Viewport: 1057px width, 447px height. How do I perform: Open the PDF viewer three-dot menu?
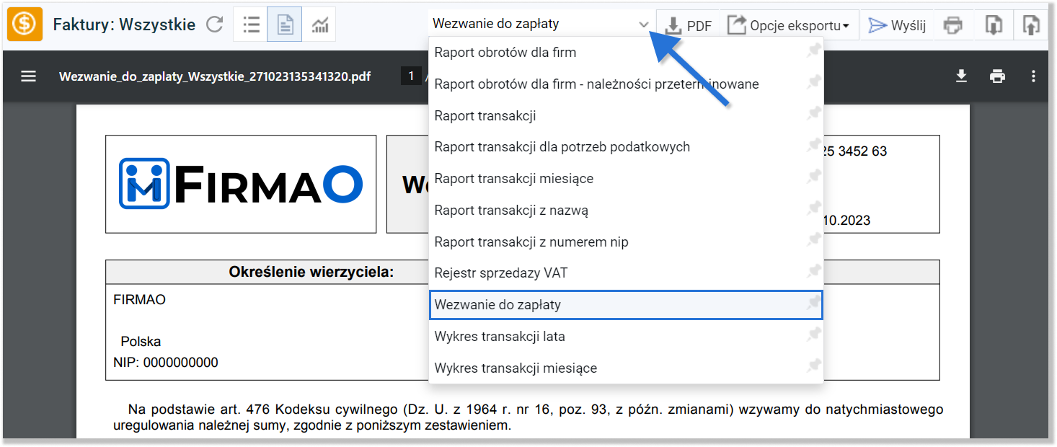(1034, 76)
